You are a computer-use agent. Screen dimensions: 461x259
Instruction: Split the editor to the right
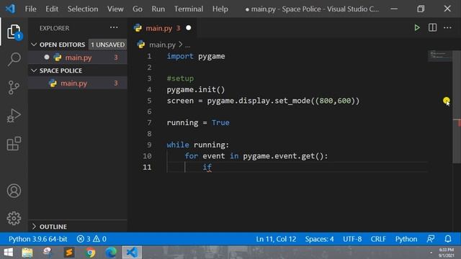coord(432,28)
